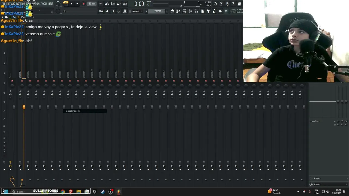The width and height of the screenshot is (349, 196).
Task: Toggle the metronome icon
Action: click(101, 4)
